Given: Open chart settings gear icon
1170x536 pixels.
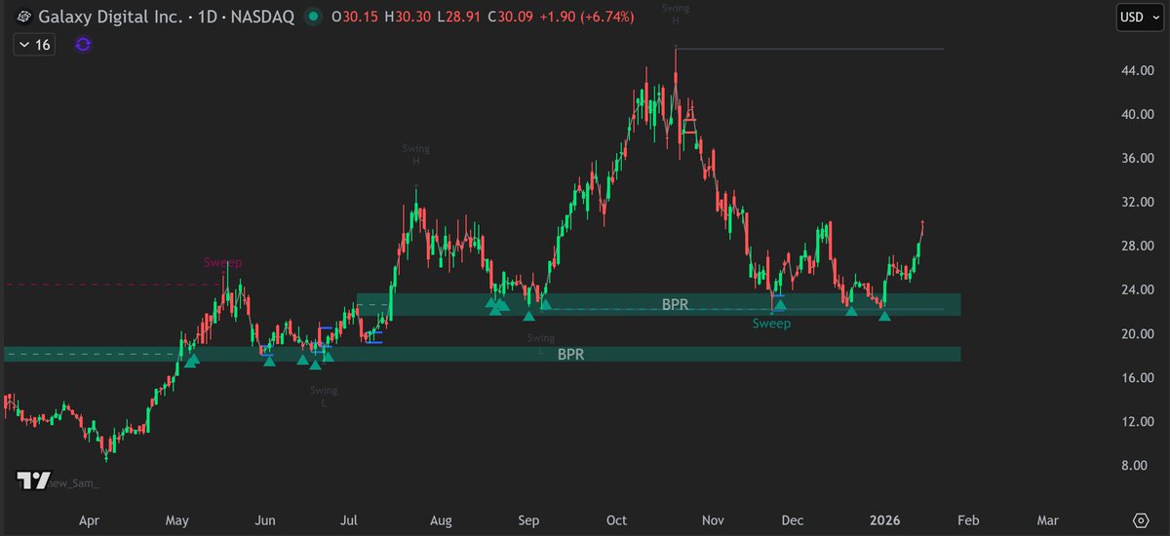Looking at the screenshot, I should pyautogui.click(x=1140, y=520).
